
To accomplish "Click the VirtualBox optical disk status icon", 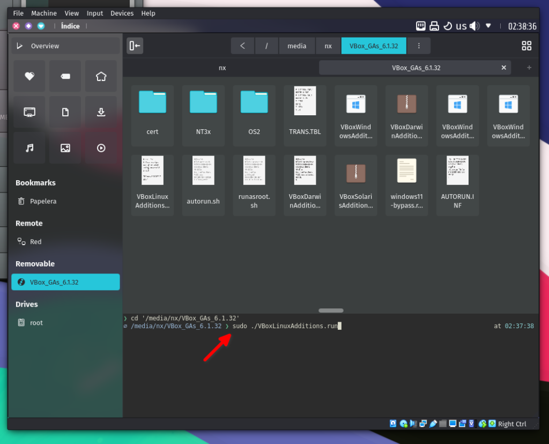I will click(403, 424).
